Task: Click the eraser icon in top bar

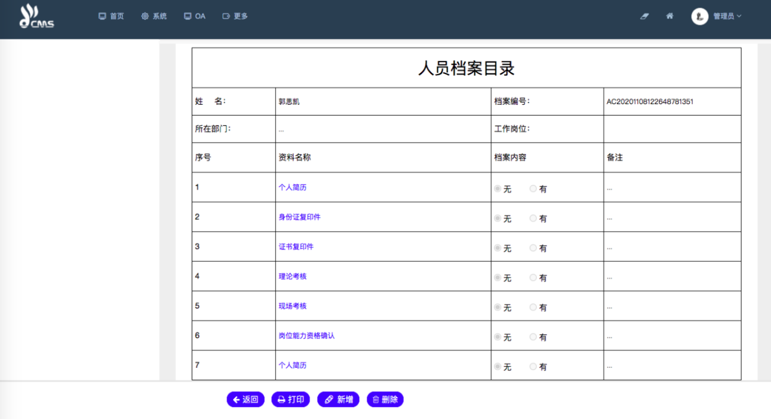Action: (x=645, y=16)
